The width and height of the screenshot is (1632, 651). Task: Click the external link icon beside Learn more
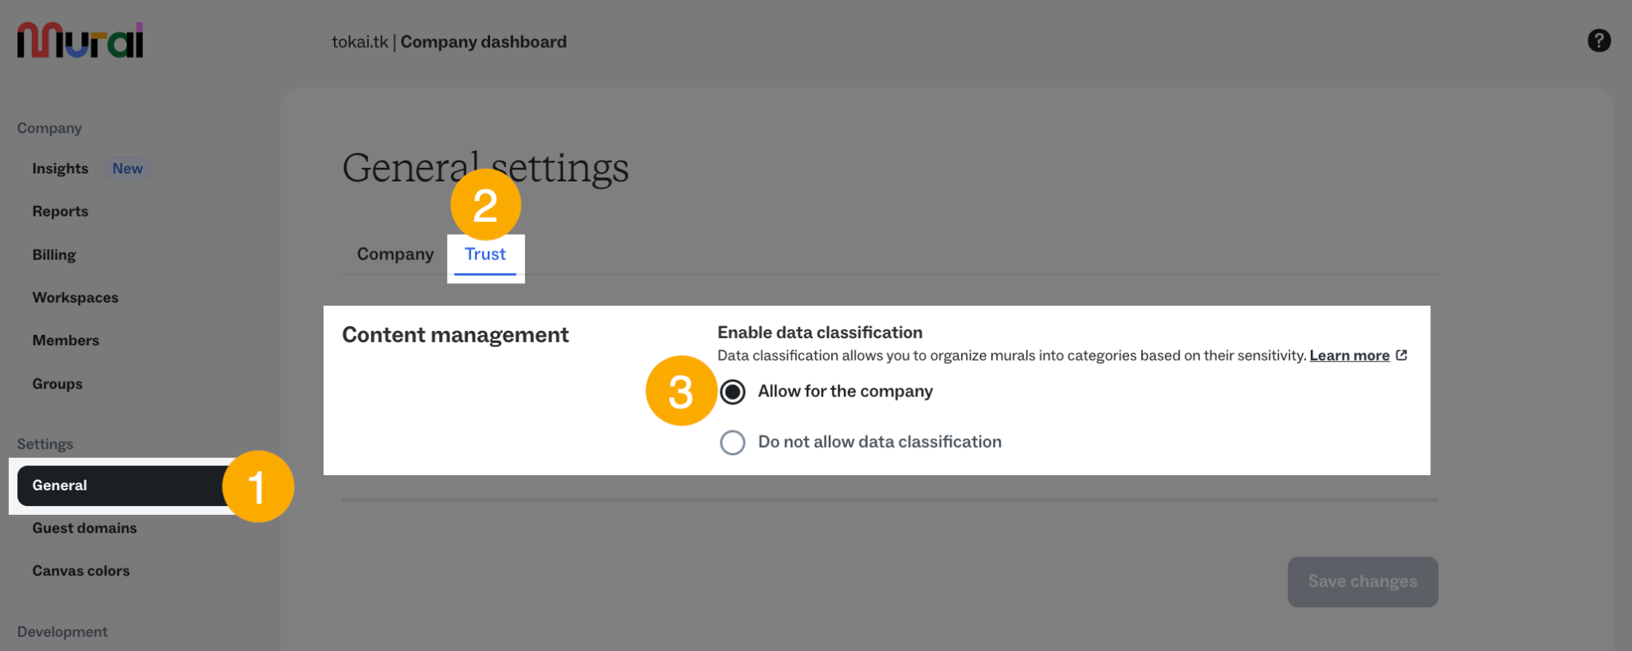(1402, 355)
